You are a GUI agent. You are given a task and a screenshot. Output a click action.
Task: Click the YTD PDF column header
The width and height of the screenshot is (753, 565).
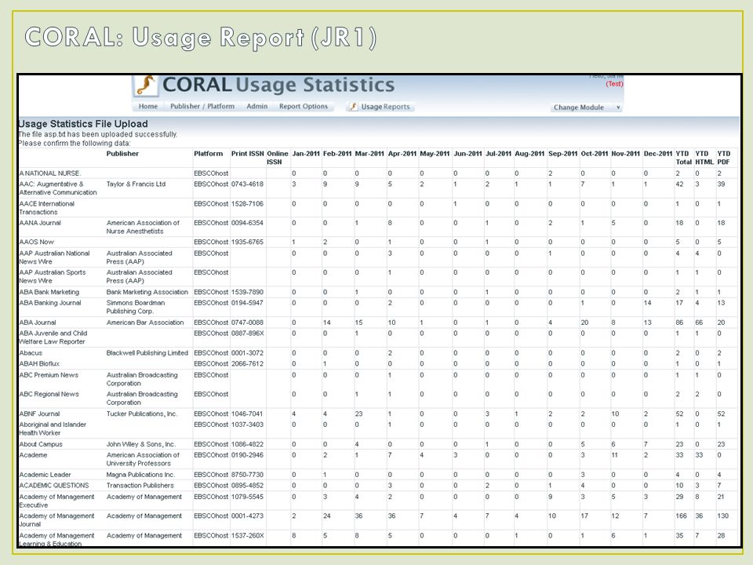[724, 158]
